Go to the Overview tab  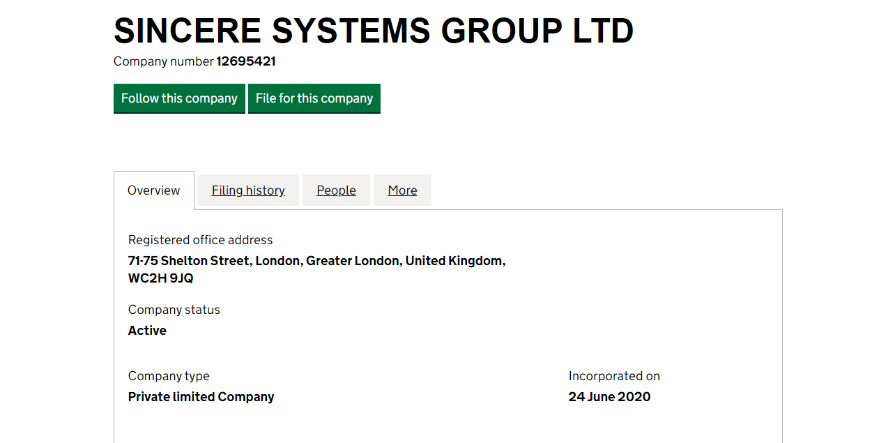tap(153, 190)
